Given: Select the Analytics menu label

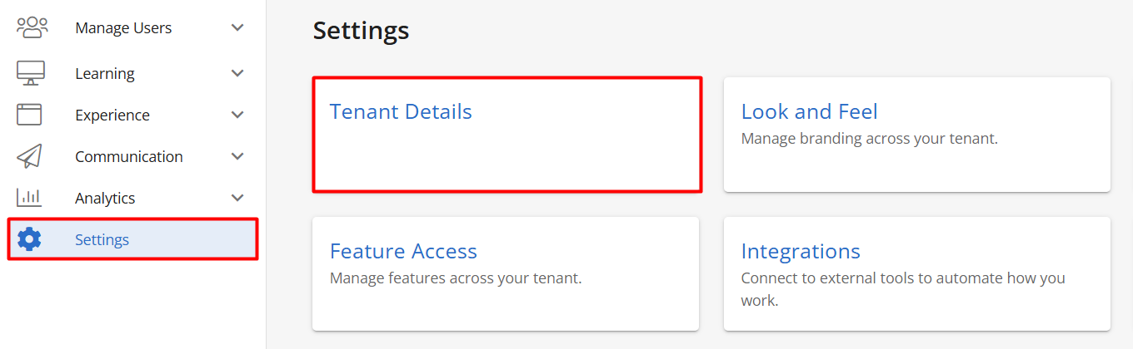Looking at the screenshot, I should [x=105, y=198].
